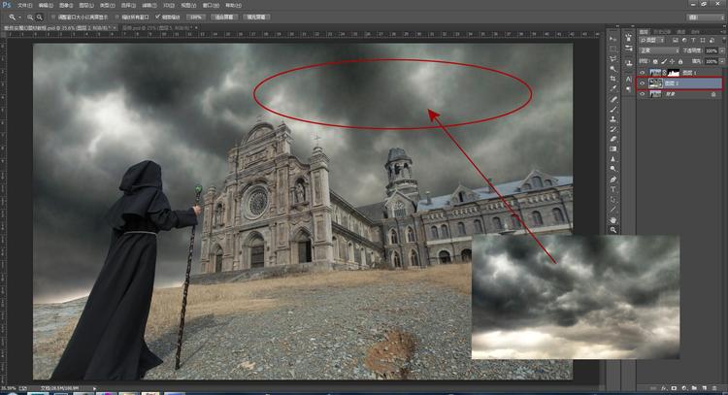Select the Pen tool
The width and height of the screenshot is (728, 395).
[613, 180]
